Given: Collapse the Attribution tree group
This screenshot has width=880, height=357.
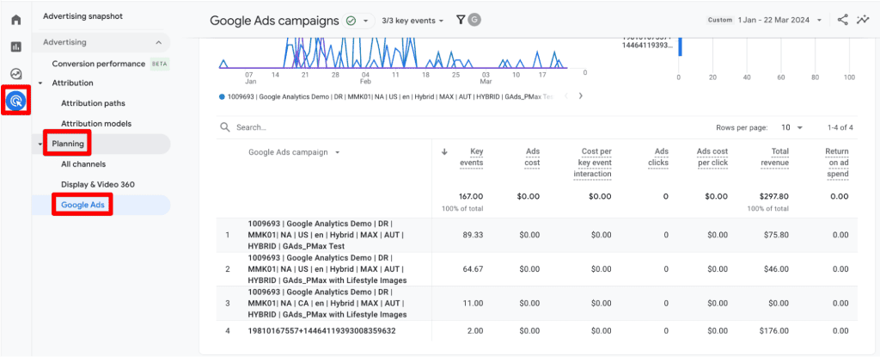Looking at the screenshot, I should point(40,83).
